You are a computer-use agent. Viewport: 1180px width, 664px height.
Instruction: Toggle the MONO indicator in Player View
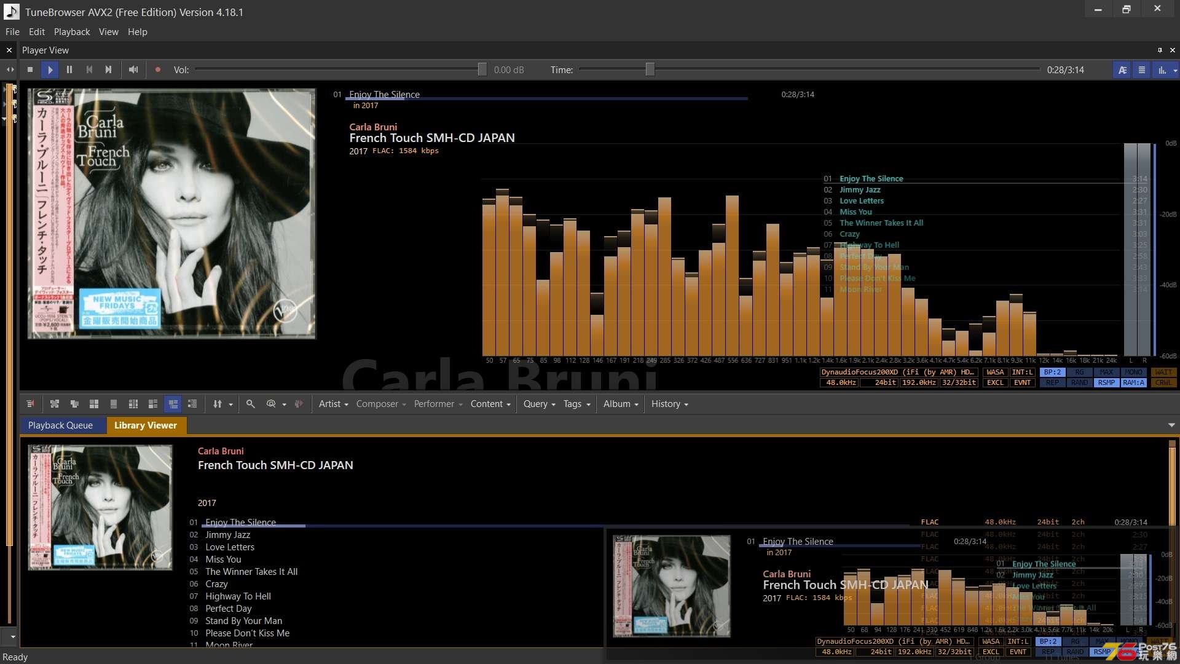click(x=1133, y=372)
